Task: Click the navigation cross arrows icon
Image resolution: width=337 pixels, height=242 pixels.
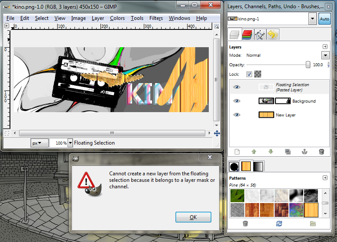Action: [217, 133]
